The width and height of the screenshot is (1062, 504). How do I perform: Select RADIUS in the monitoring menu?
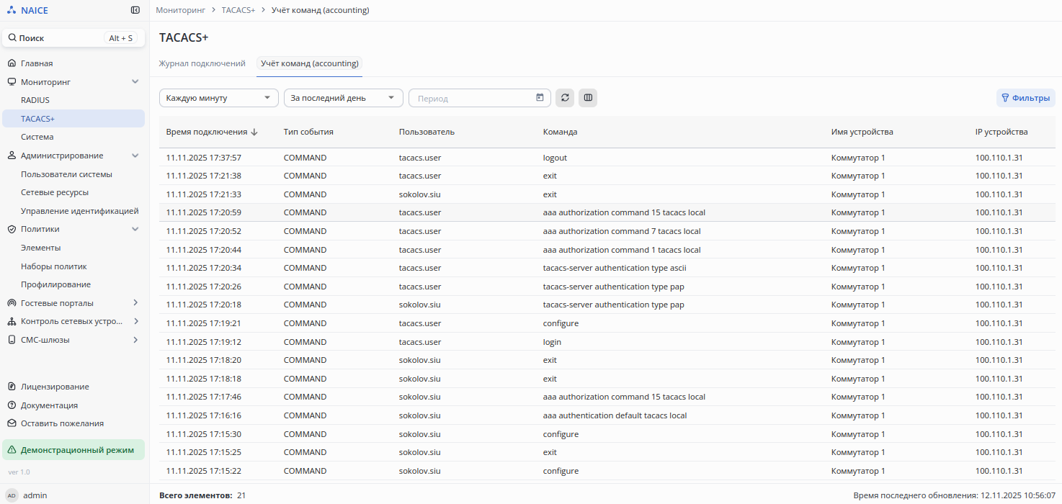pos(35,100)
